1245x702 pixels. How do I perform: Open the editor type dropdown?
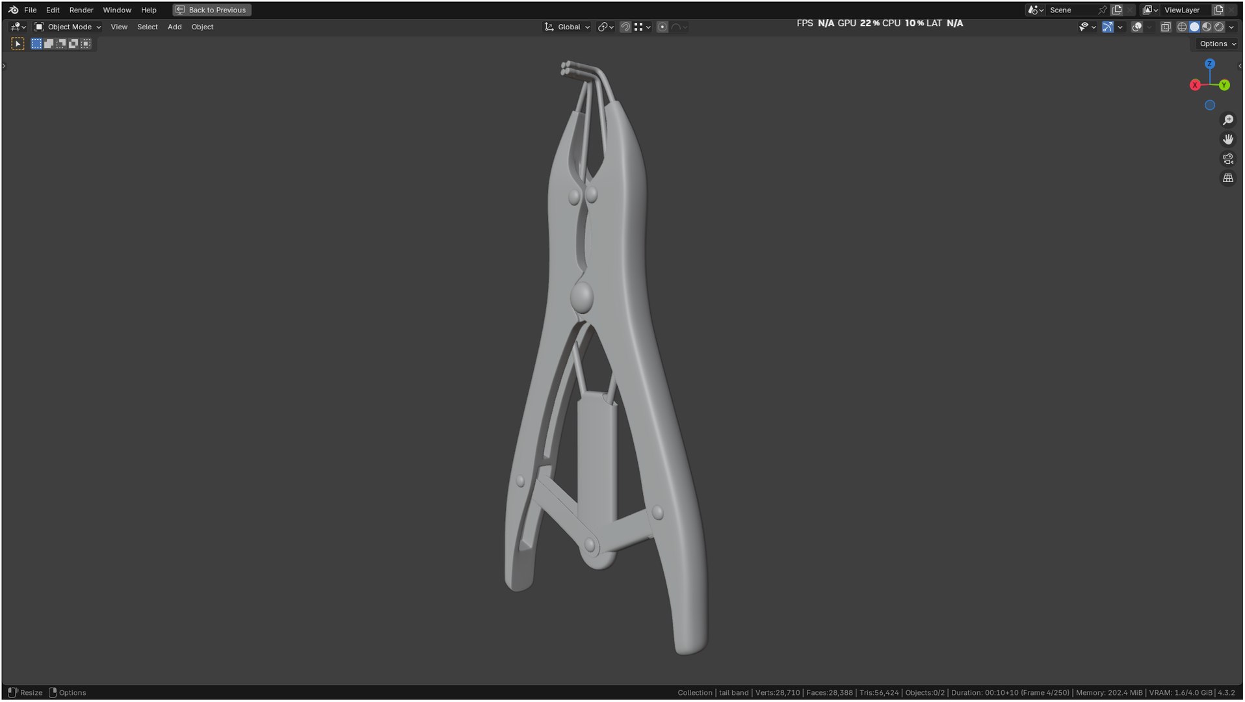tap(18, 27)
